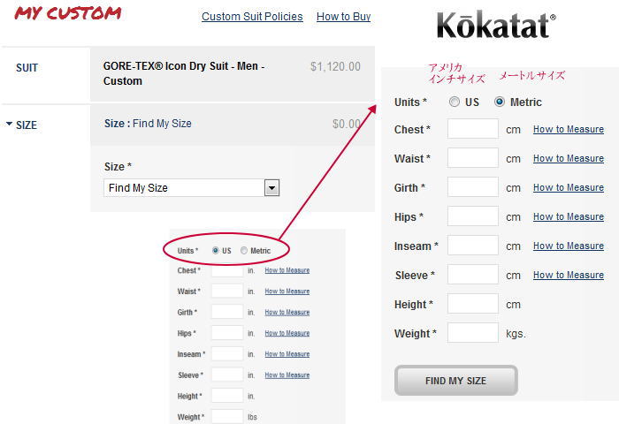Image resolution: width=619 pixels, height=424 pixels.
Task: Open the Size combo box field
Action: pos(192,188)
